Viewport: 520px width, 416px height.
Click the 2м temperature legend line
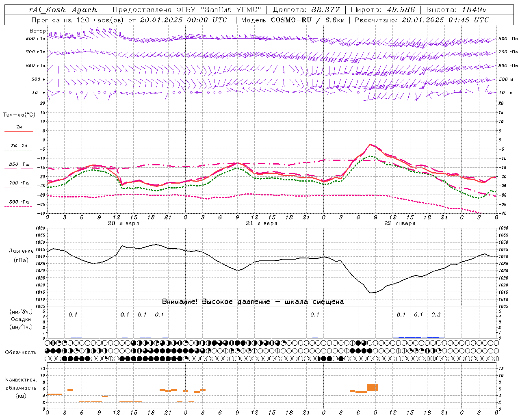19,131
